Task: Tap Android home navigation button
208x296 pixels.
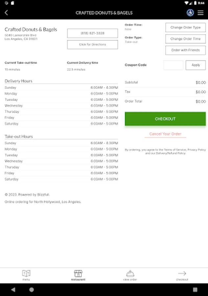Action: click(x=32, y=289)
